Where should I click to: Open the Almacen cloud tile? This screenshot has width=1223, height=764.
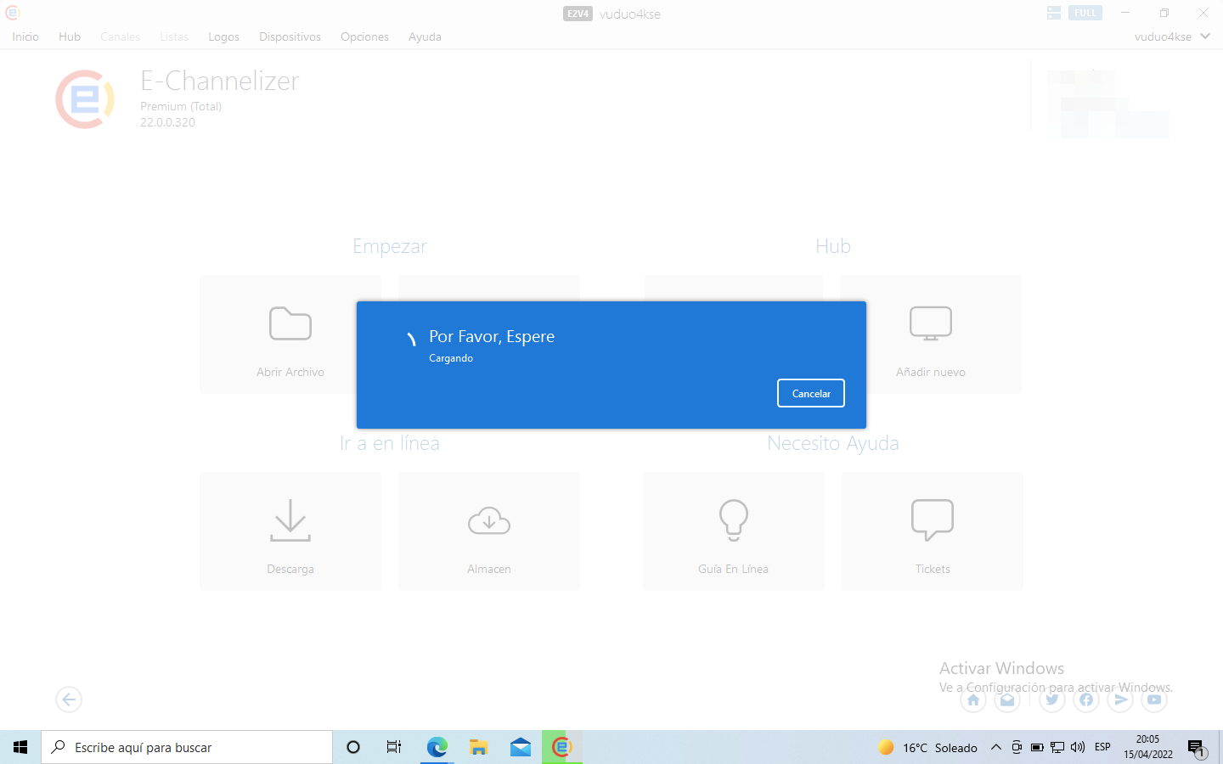(488, 531)
